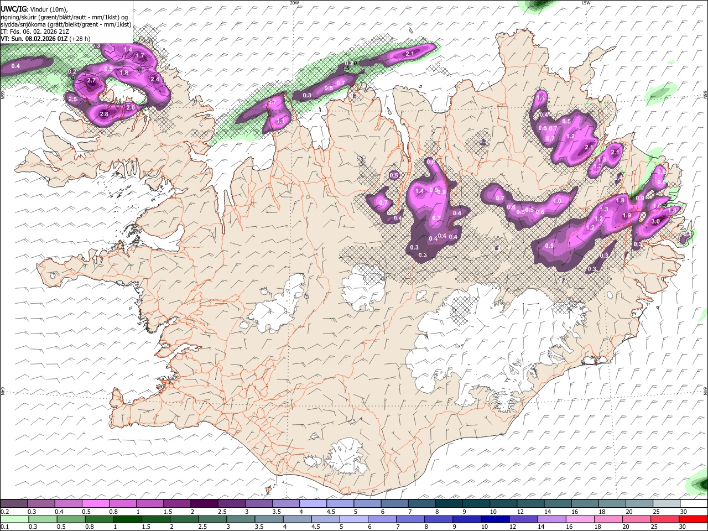Pick the white swatch labeled 30 in the upper legend
The width and height of the screenshot is (708, 531).
693,504
